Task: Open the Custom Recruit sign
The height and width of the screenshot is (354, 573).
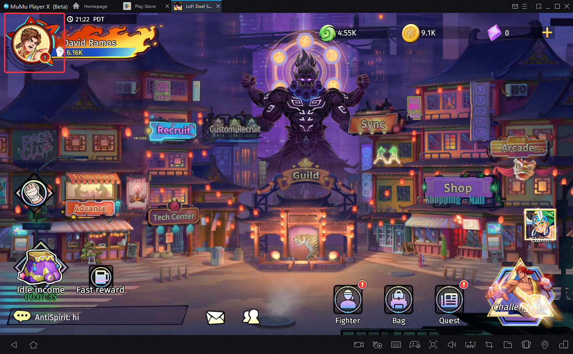Action: (x=235, y=129)
